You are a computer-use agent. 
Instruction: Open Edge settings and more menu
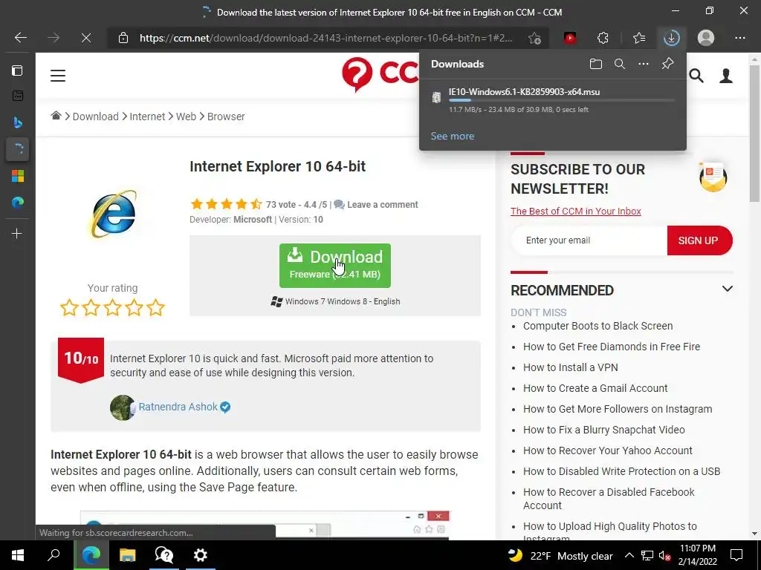(739, 38)
